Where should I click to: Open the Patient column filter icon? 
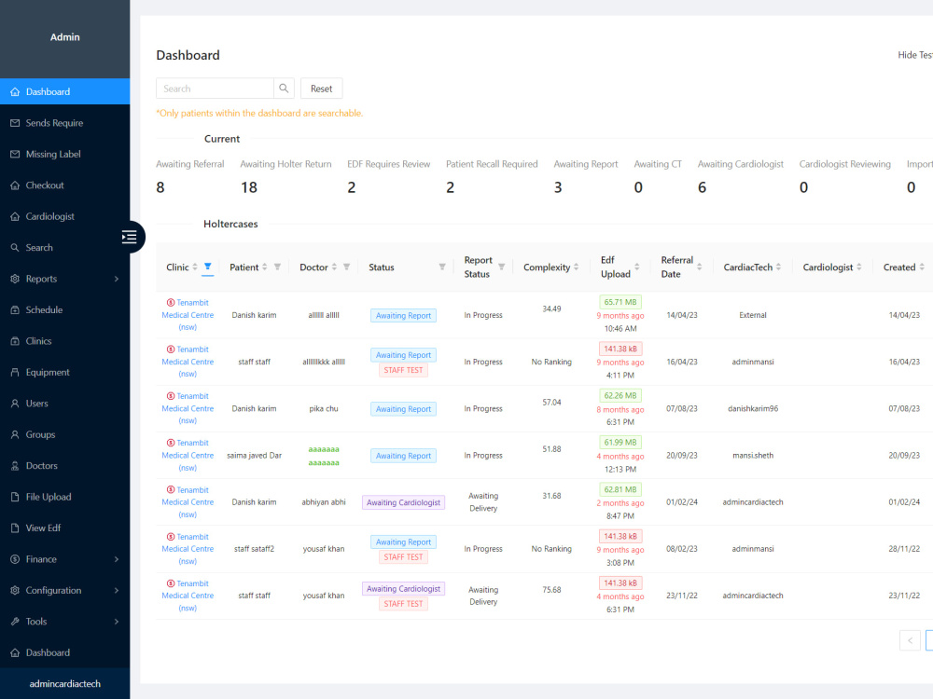277,267
